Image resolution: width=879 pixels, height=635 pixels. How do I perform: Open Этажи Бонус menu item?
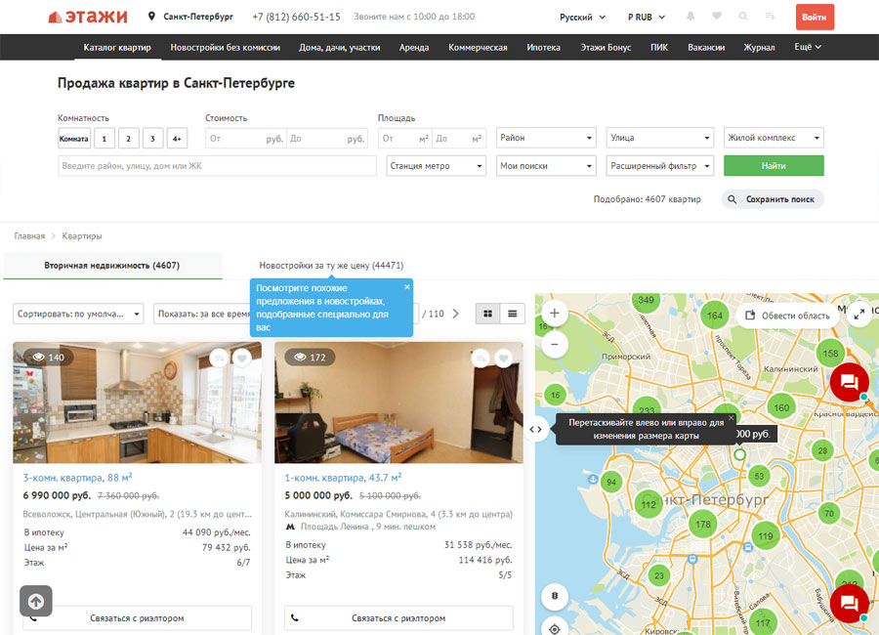[x=606, y=47]
